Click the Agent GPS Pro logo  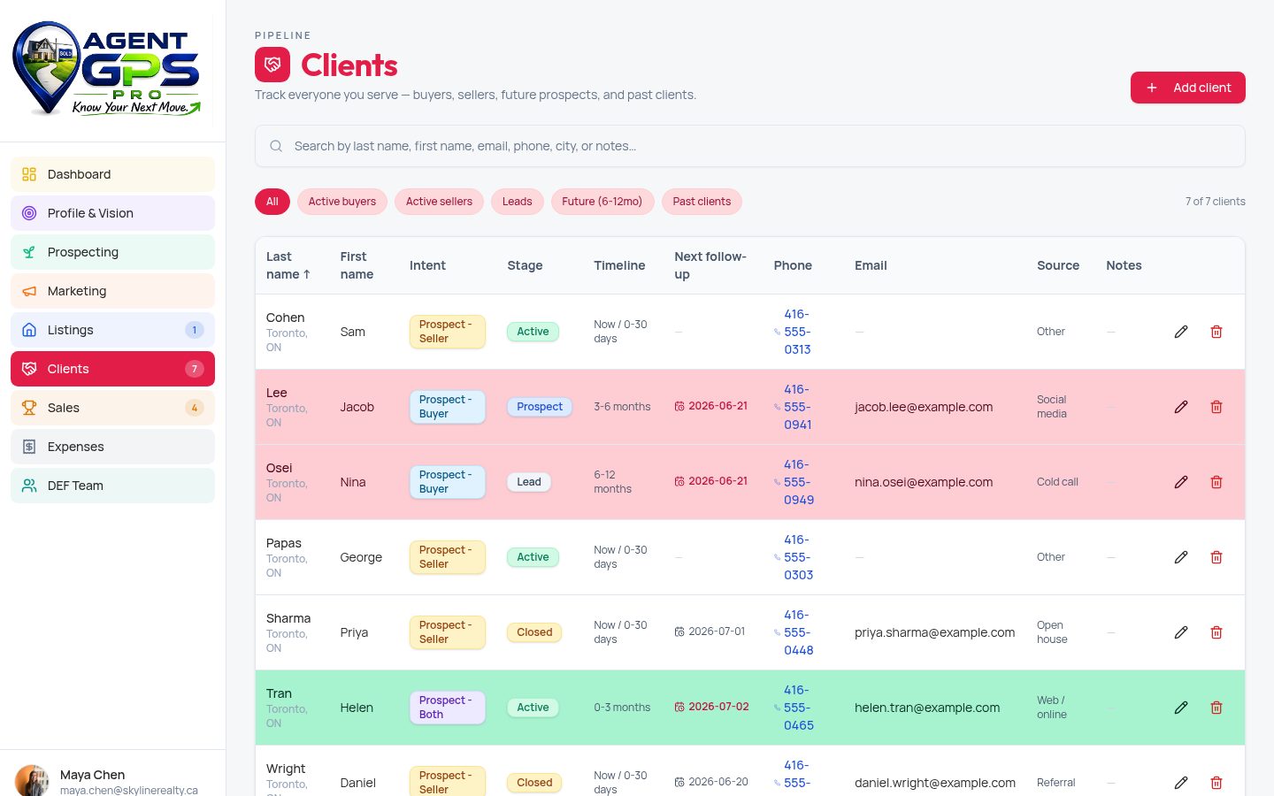(107, 69)
